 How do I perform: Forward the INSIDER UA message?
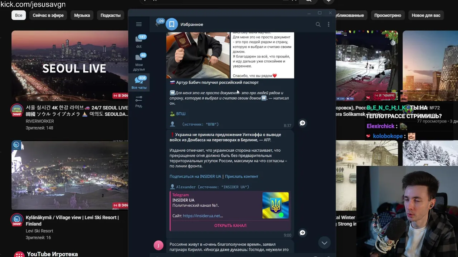click(302, 233)
